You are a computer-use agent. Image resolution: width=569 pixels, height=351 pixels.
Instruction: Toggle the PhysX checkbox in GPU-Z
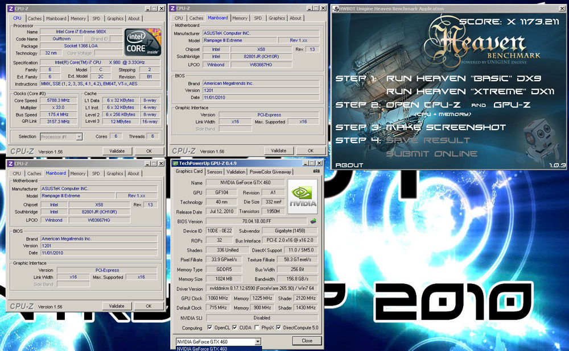pyautogui.click(x=257, y=328)
